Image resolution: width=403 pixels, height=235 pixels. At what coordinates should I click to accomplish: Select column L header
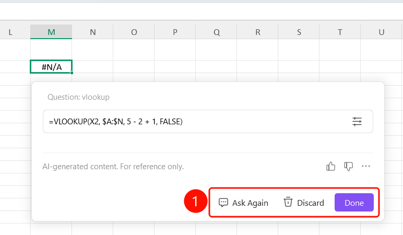click(15, 32)
